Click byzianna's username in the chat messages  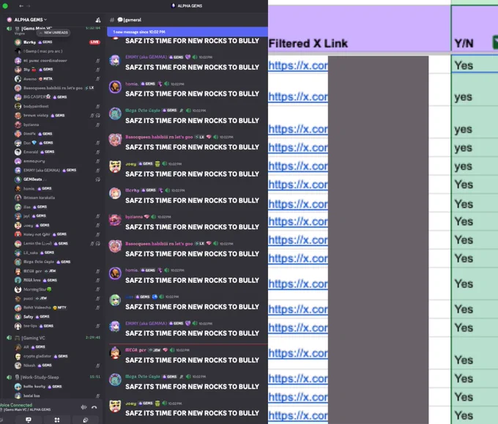point(134,217)
